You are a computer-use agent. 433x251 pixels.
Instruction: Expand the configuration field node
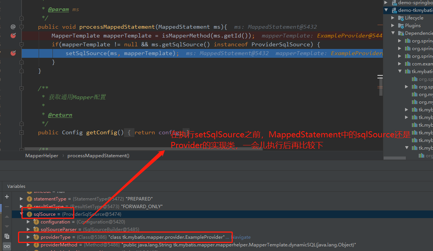[x=28, y=222]
